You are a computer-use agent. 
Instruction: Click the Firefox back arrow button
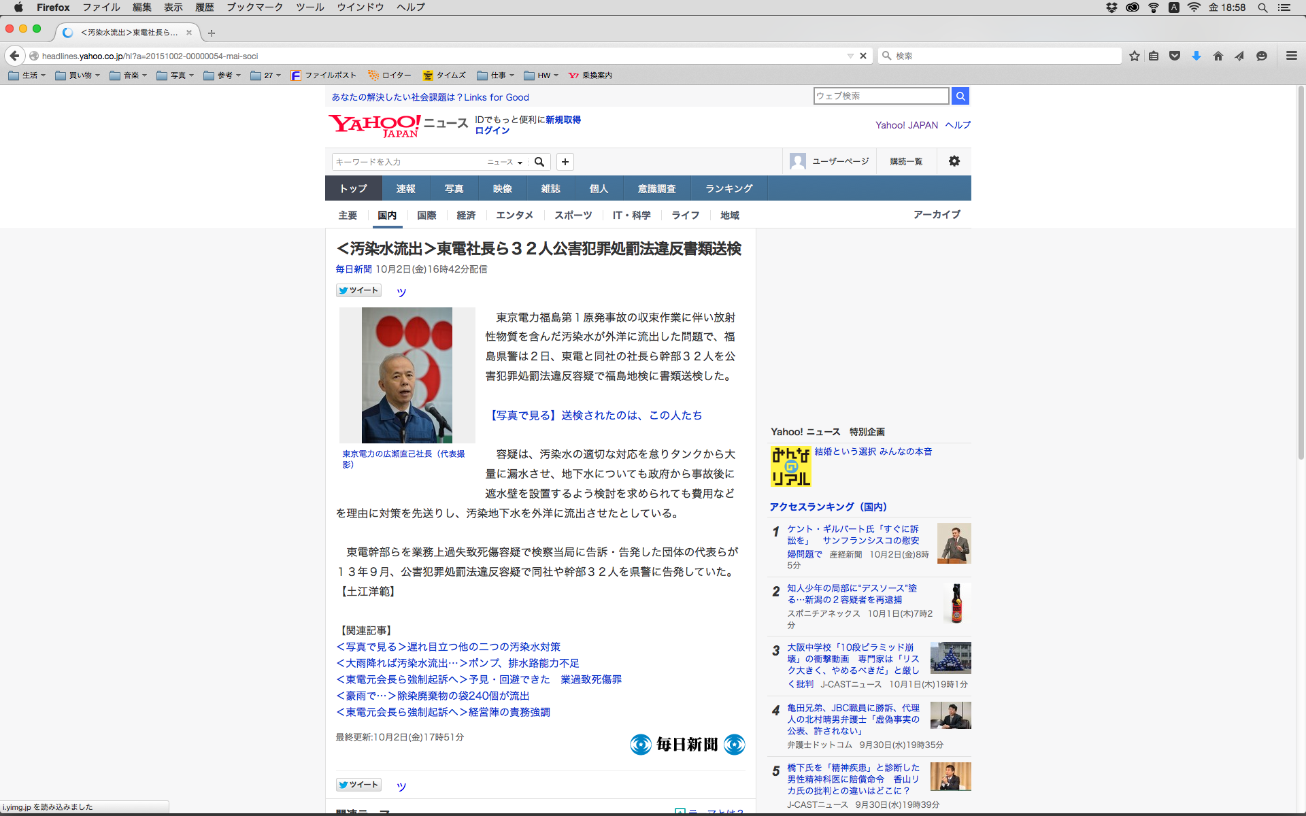[x=14, y=56]
